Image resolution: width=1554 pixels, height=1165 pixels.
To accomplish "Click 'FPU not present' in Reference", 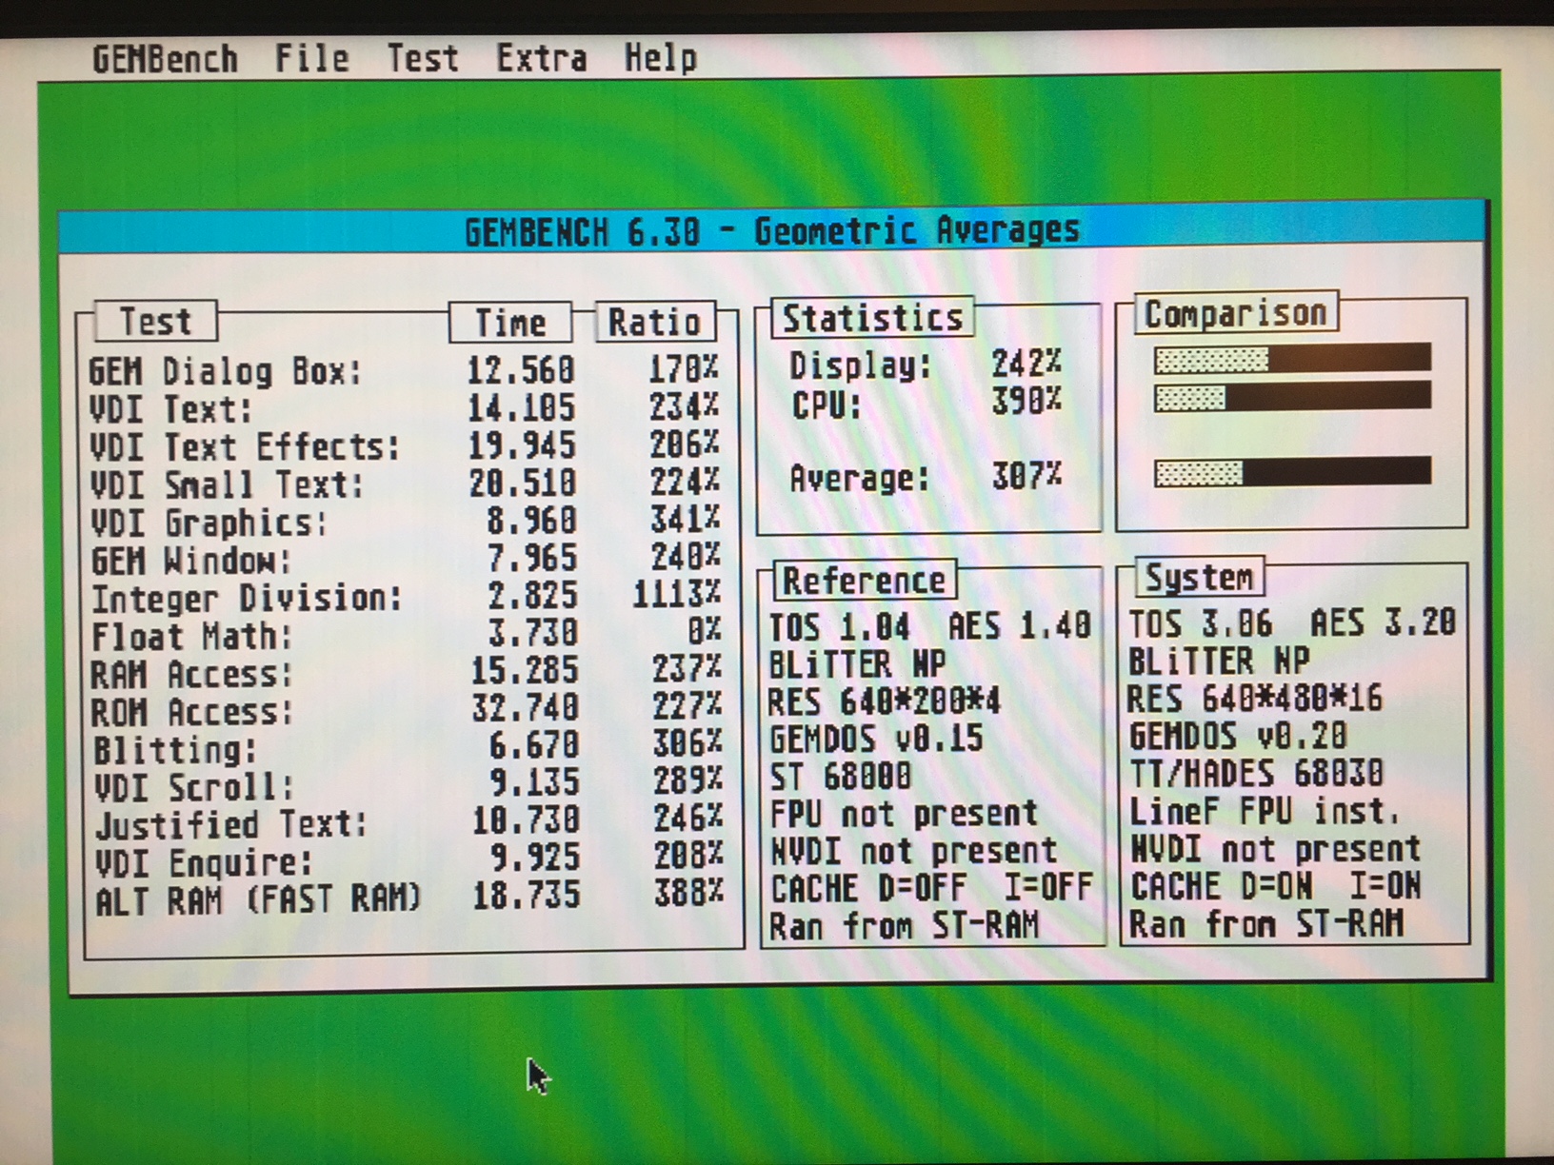I will (904, 814).
